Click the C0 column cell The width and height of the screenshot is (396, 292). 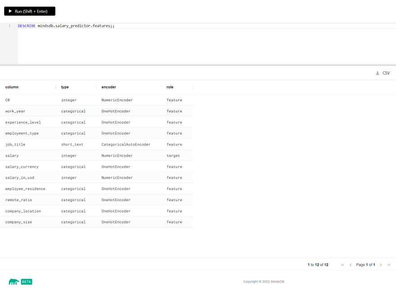click(8, 100)
